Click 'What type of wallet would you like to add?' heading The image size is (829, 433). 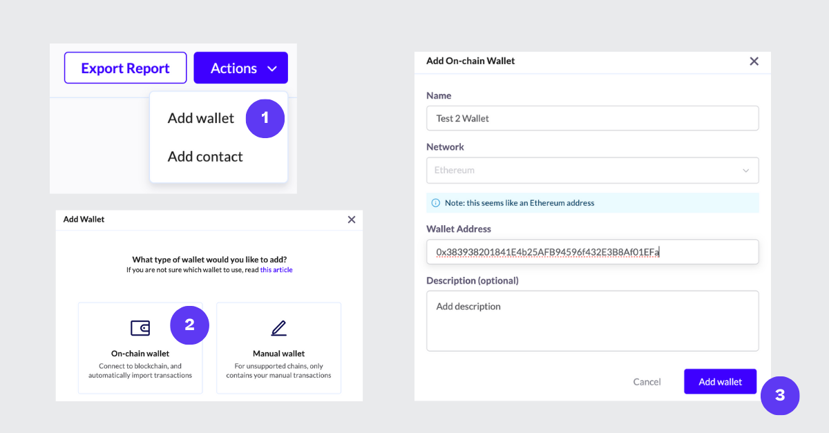tap(209, 260)
